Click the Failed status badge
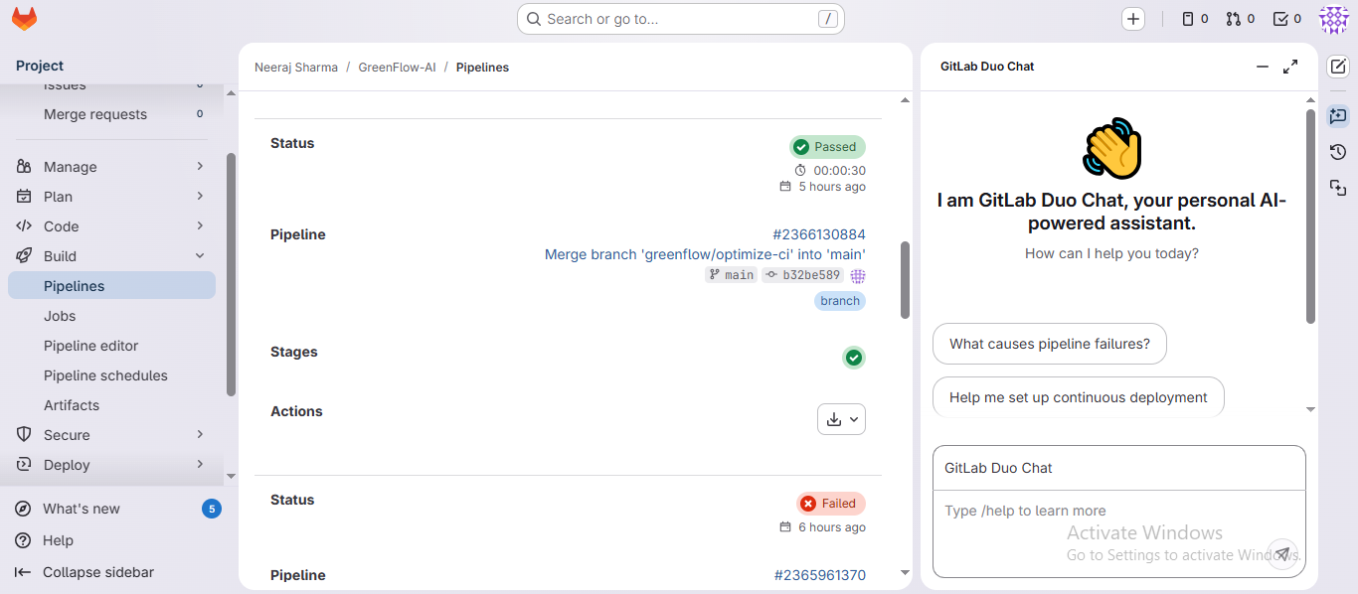Image resolution: width=1358 pixels, height=594 pixels. (830, 504)
